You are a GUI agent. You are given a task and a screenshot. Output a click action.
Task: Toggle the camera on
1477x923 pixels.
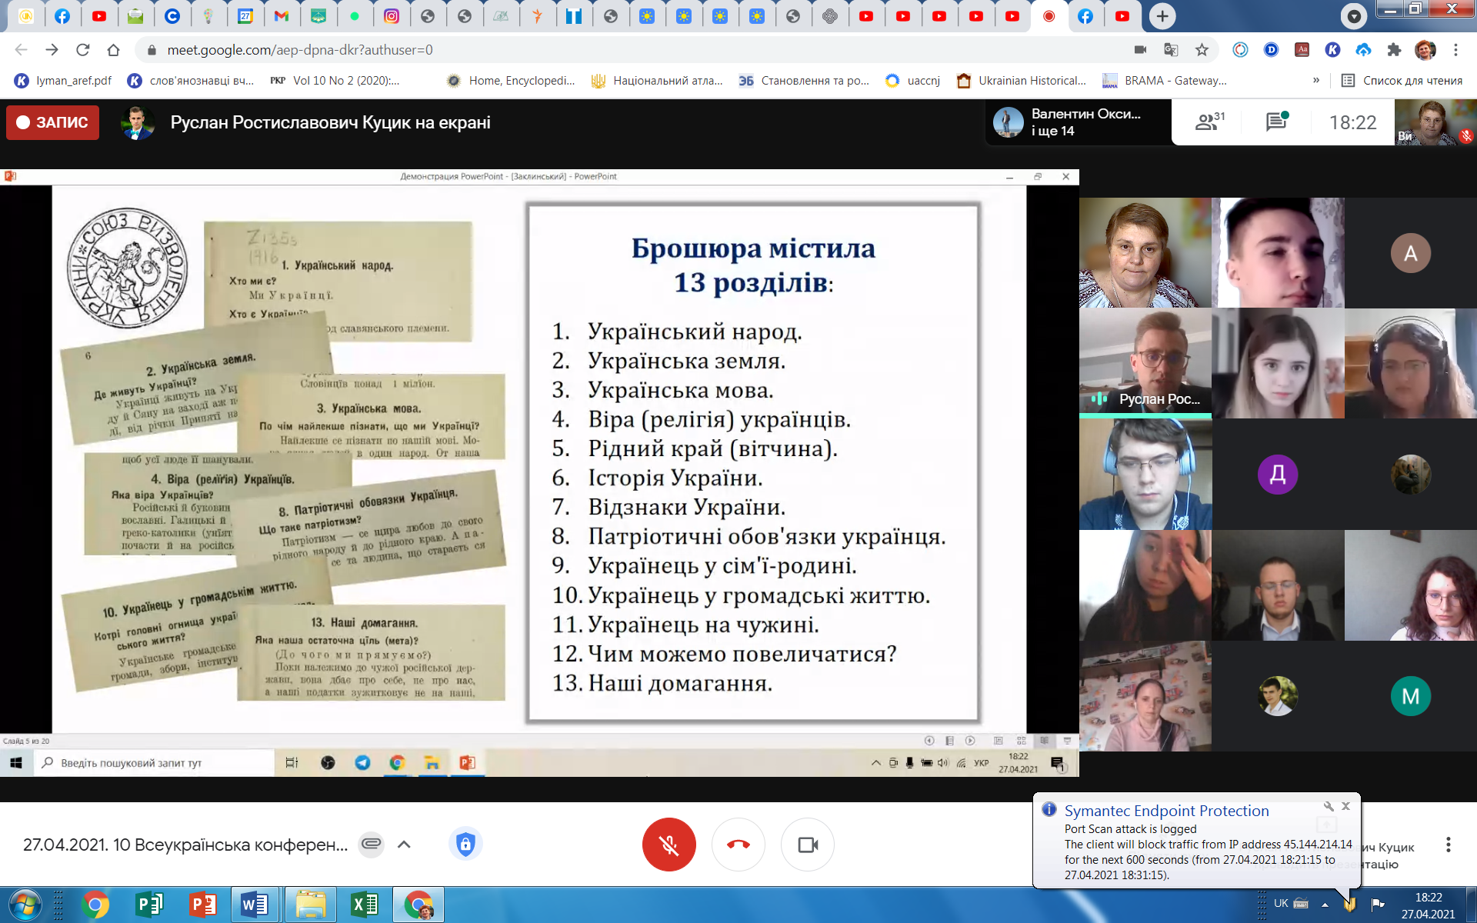click(807, 845)
